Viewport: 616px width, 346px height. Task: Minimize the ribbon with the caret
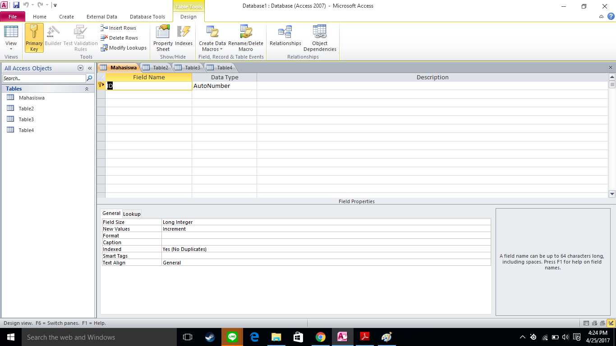tap(602, 17)
